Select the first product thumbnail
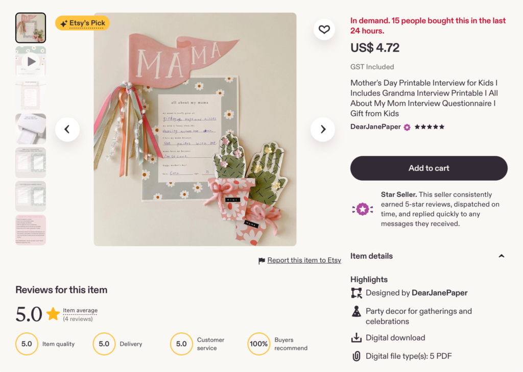 (31, 28)
